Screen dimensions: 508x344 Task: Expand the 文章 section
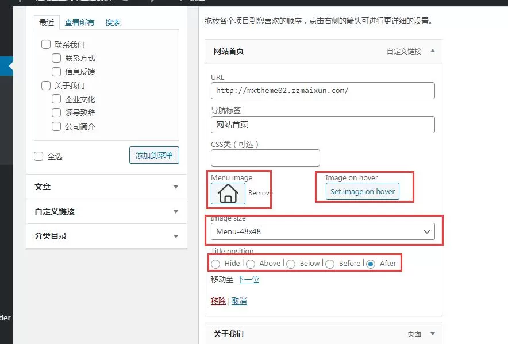106,187
